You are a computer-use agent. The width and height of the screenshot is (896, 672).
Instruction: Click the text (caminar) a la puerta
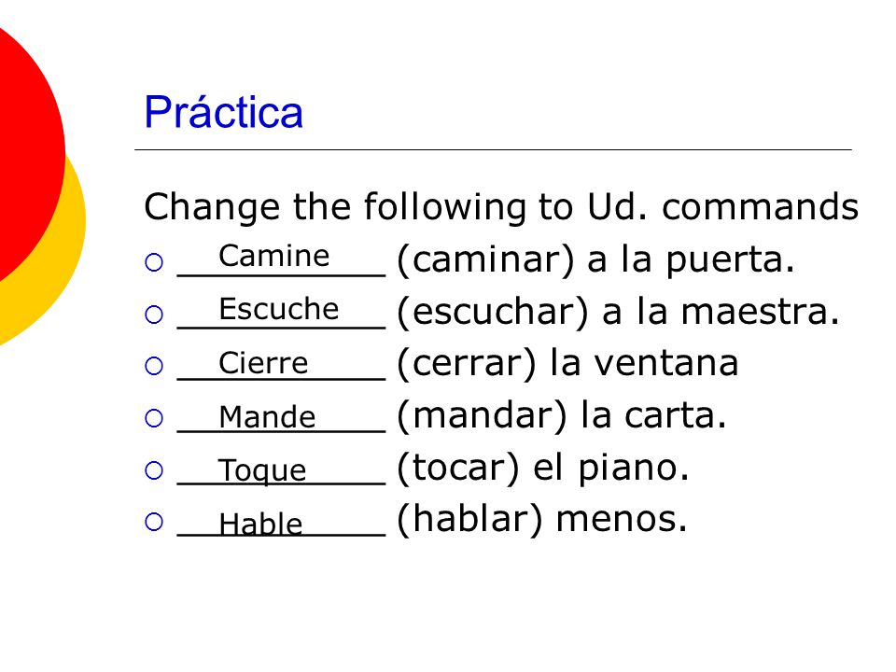click(595, 260)
